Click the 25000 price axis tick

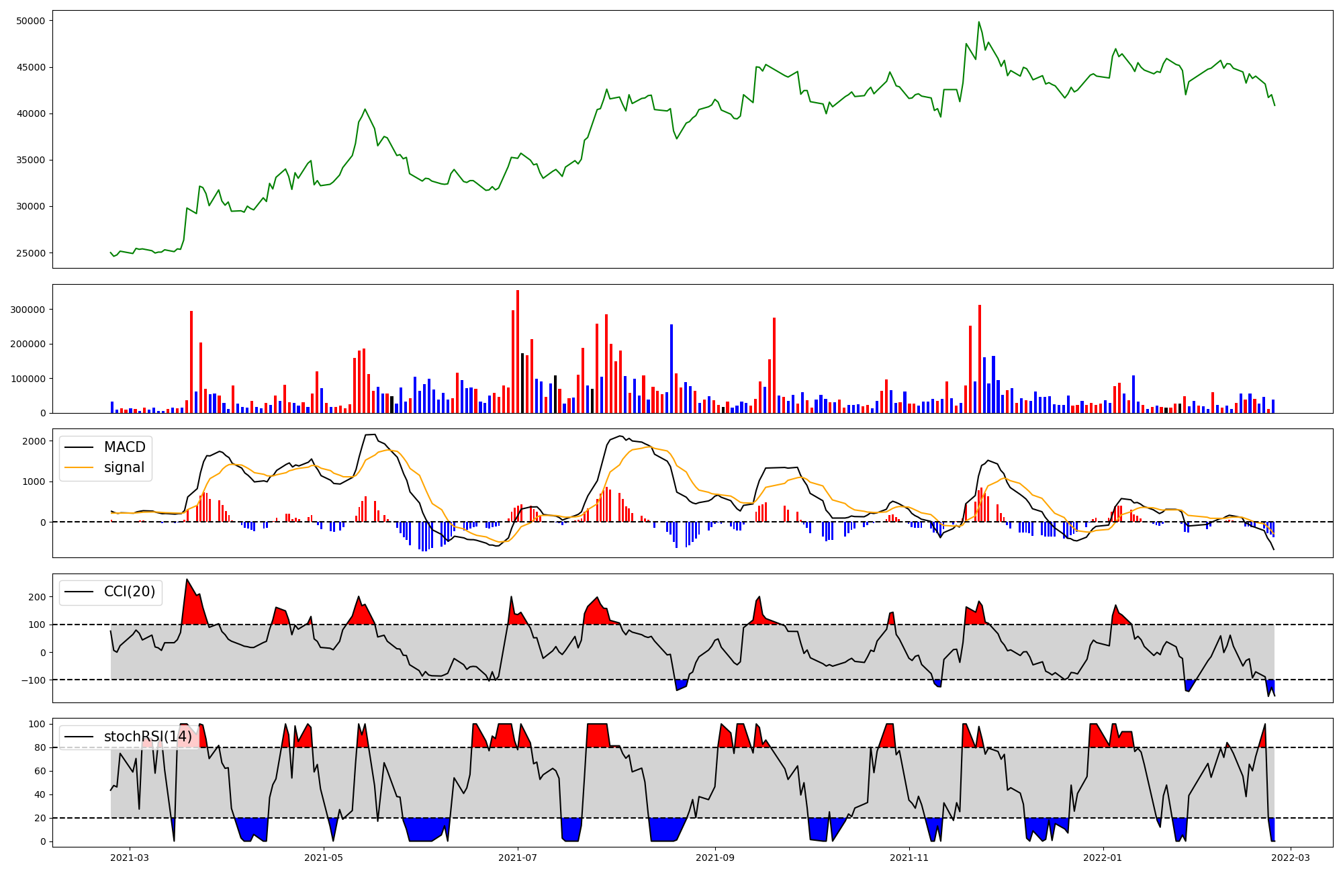point(30,253)
